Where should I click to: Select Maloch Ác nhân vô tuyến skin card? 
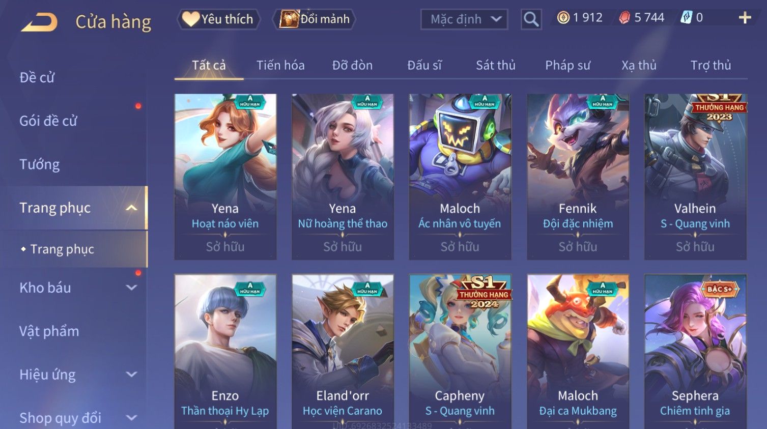click(x=460, y=177)
